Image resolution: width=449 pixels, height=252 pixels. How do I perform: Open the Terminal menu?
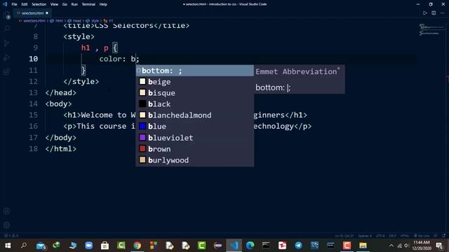point(88,4)
